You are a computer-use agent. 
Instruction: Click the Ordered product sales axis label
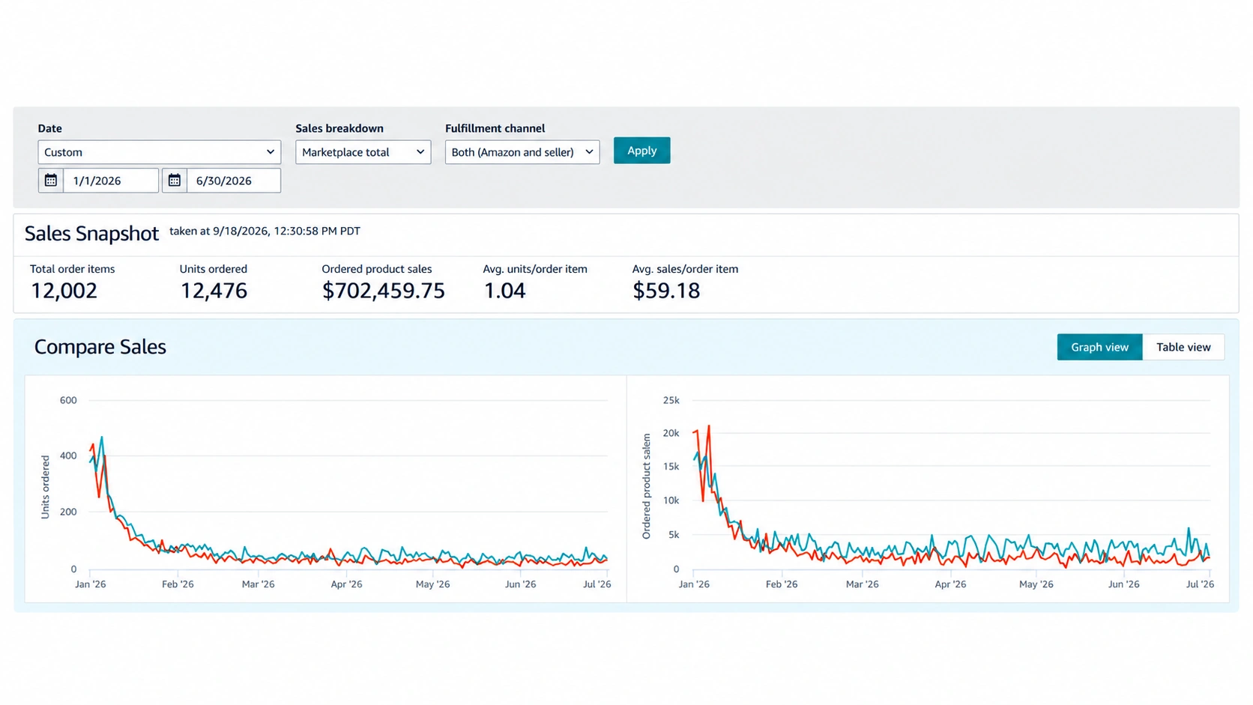(x=647, y=486)
